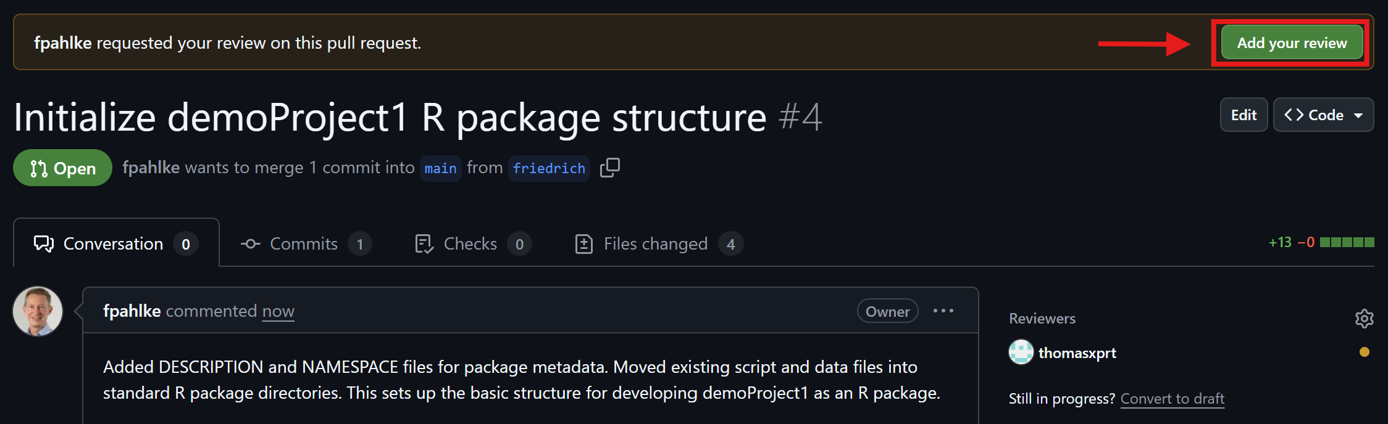Click the comment timestamp 'now' link

[278, 311]
